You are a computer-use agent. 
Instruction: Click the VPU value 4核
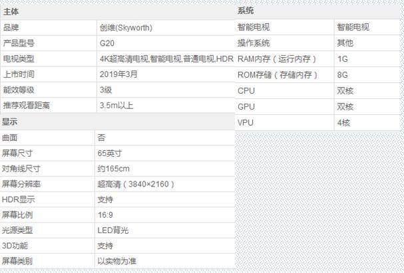coord(343,122)
